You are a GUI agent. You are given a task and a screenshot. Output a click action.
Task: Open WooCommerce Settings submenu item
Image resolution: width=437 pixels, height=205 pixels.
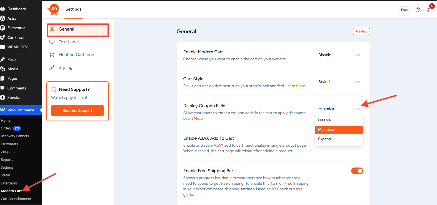[x=7, y=167]
